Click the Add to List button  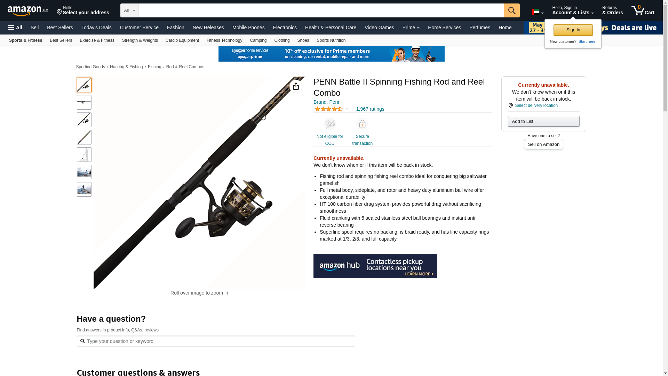pyautogui.click(x=543, y=121)
